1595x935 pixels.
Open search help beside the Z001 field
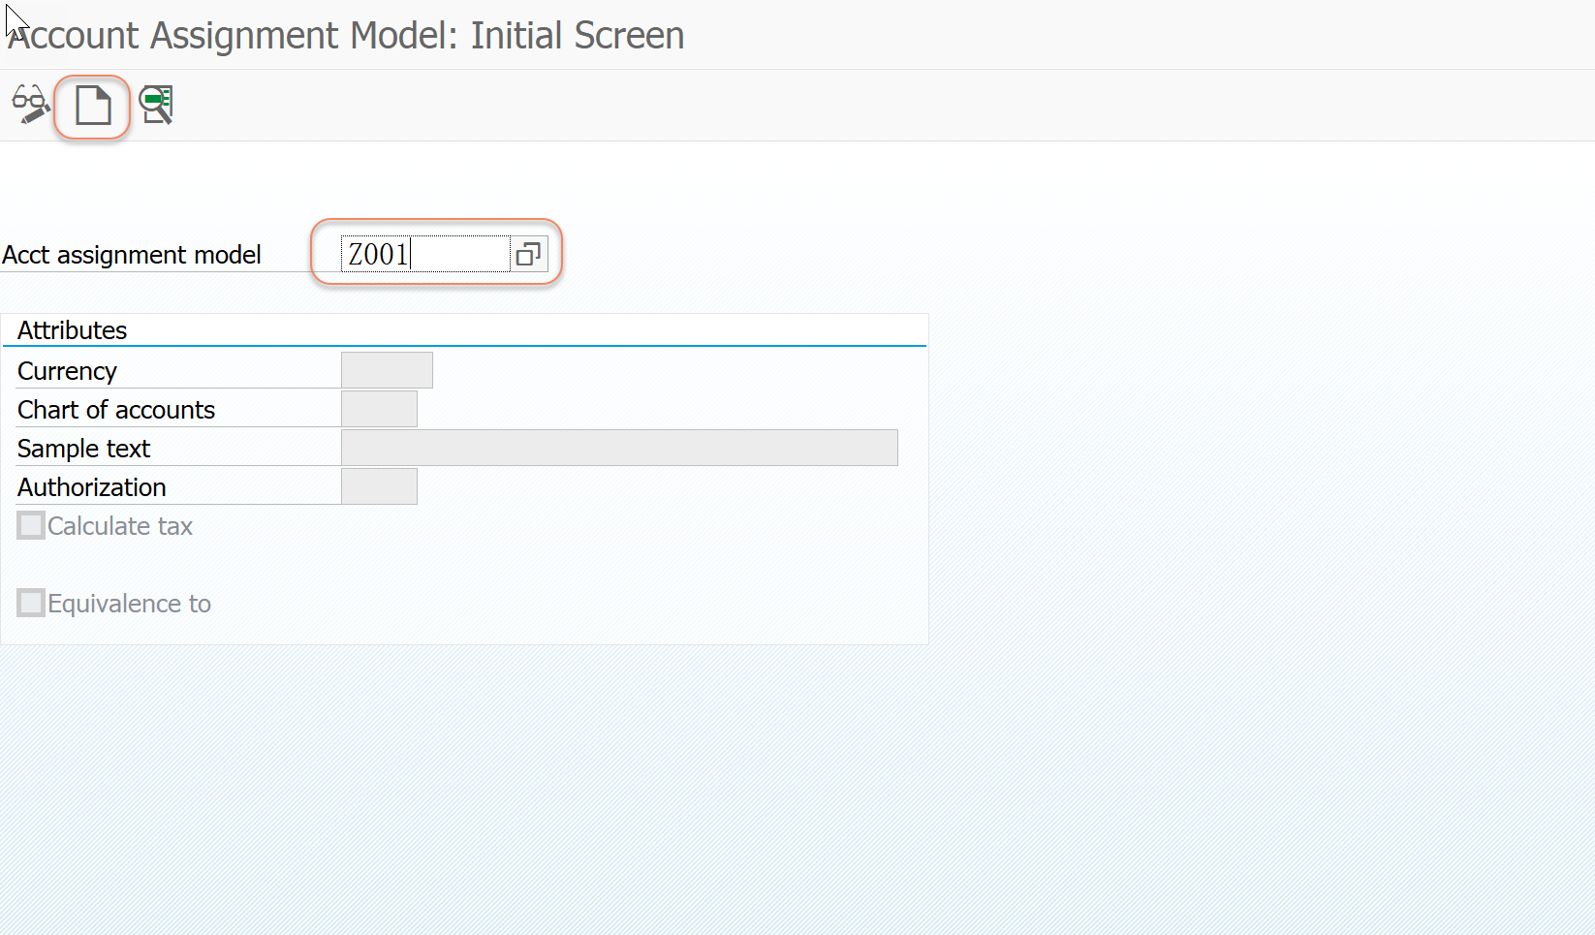click(528, 254)
